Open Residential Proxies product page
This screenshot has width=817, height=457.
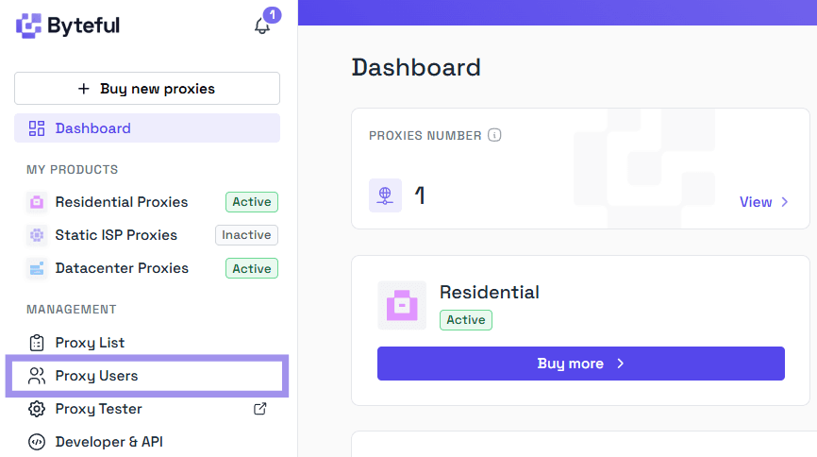point(122,202)
